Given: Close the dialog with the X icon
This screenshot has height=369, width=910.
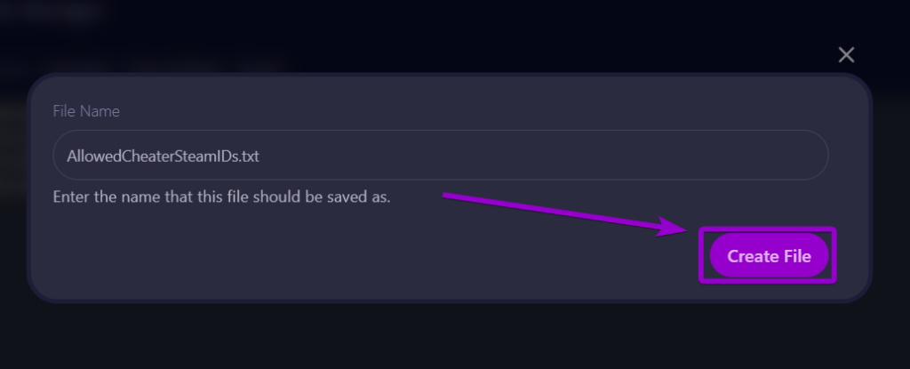Looking at the screenshot, I should (x=846, y=55).
